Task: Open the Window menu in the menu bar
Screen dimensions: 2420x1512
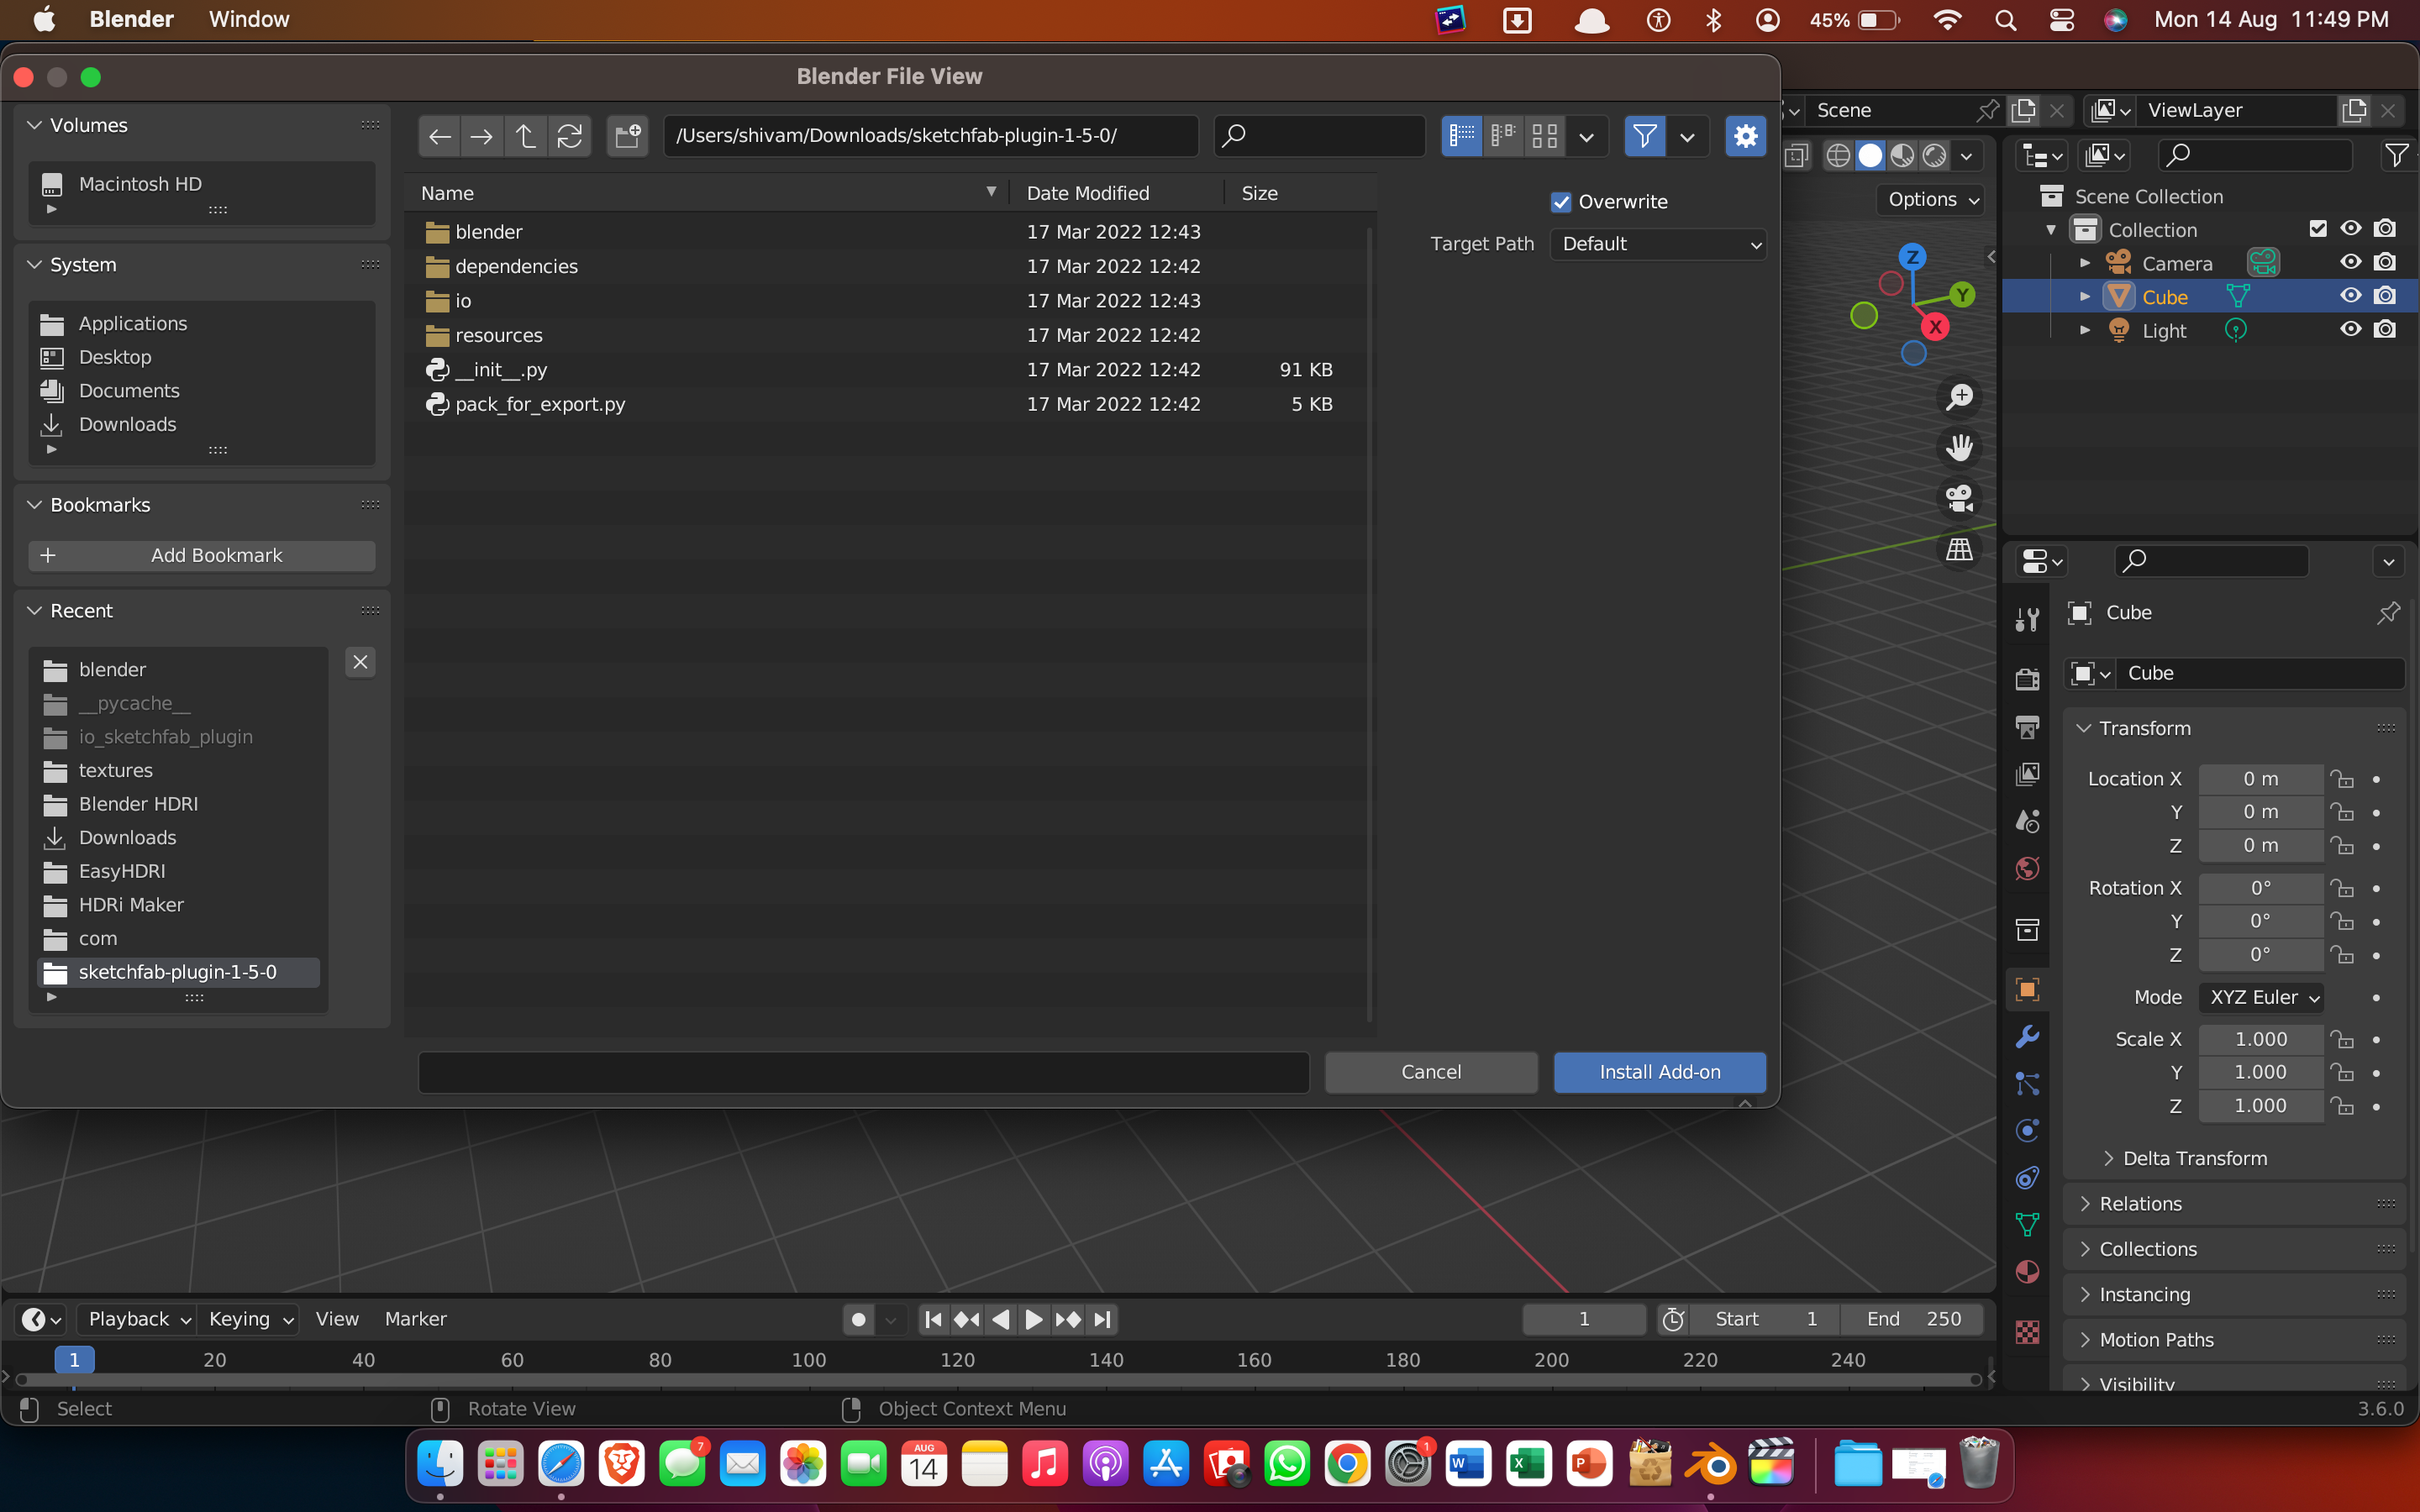Action: pyautogui.click(x=248, y=19)
